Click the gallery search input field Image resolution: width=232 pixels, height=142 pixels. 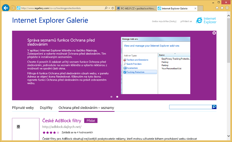coord(191,107)
